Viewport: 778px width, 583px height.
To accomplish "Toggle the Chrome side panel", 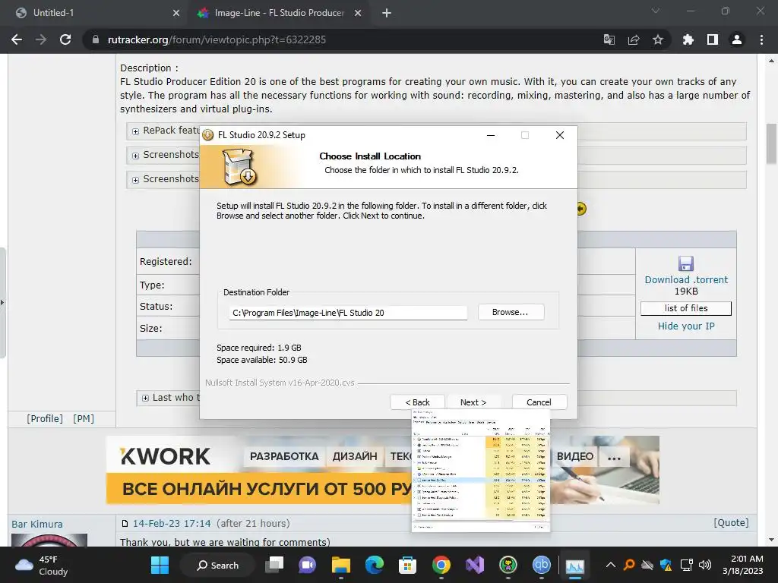I will coord(713,39).
